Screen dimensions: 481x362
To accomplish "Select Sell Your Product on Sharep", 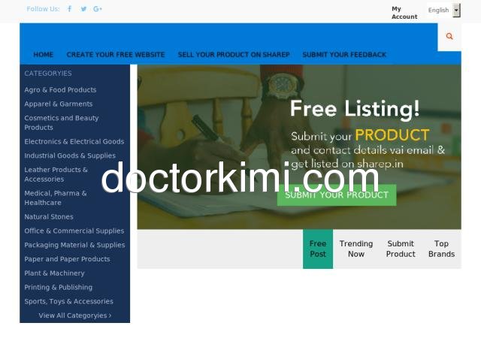I will (x=234, y=55).
